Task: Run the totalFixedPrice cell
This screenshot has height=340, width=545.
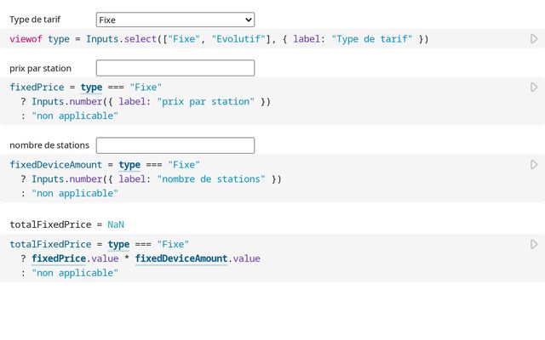Action: tap(534, 245)
